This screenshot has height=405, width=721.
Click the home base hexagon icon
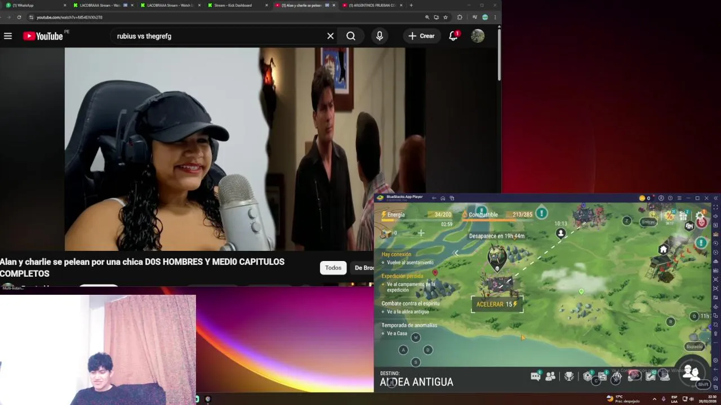tap(664, 249)
